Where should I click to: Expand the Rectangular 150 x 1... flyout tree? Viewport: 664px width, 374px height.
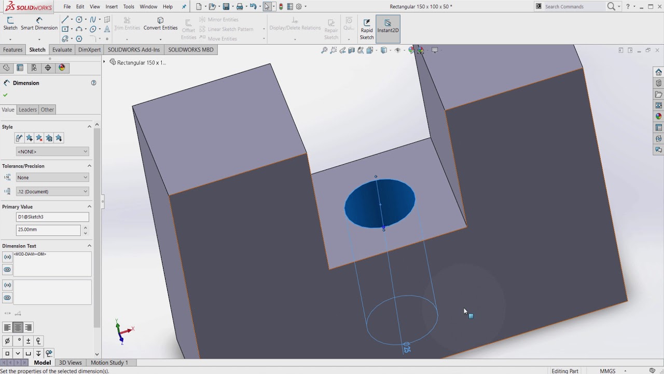pos(104,62)
